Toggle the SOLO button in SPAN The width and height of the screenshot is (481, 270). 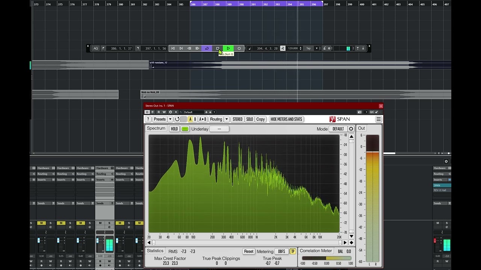pyautogui.click(x=250, y=119)
